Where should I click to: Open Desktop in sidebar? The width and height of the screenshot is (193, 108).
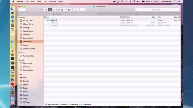tap(26, 35)
